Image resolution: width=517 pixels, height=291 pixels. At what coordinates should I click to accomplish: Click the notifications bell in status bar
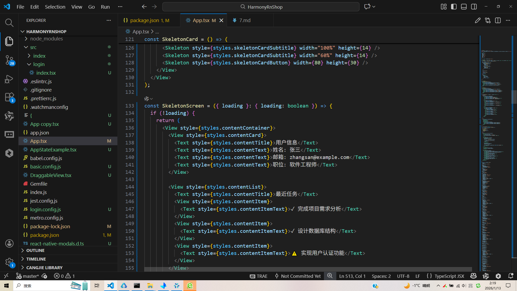(x=511, y=276)
